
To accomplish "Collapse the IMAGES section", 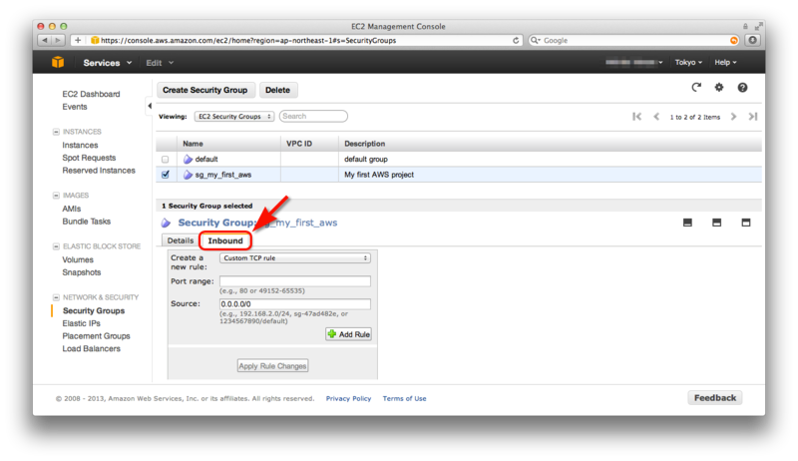I will point(56,196).
